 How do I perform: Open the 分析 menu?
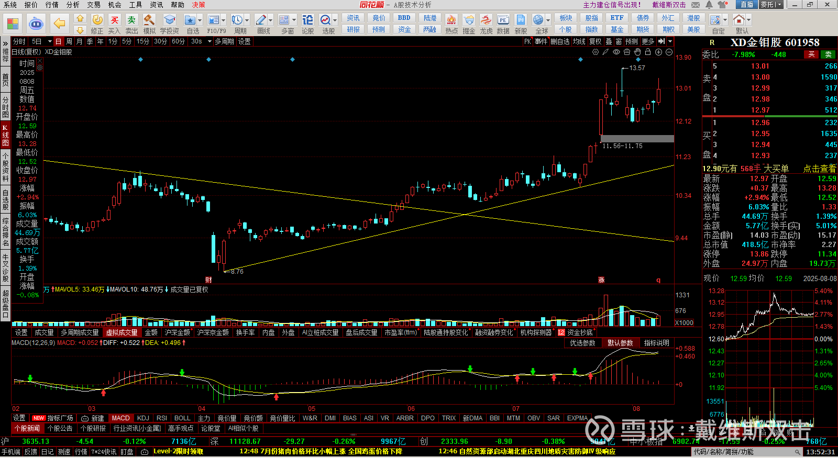click(x=73, y=4)
